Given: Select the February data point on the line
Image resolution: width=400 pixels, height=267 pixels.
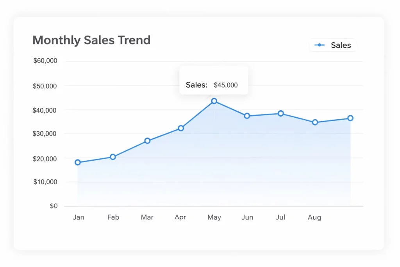Looking at the screenshot, I should coord(113,157).
